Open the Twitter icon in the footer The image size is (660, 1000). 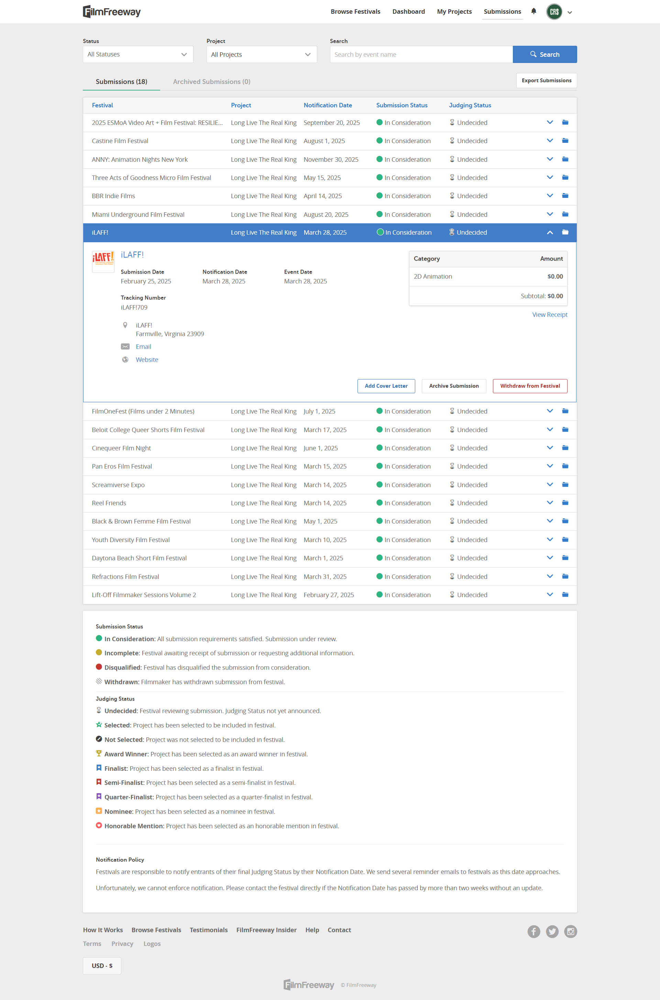[552, 931]
